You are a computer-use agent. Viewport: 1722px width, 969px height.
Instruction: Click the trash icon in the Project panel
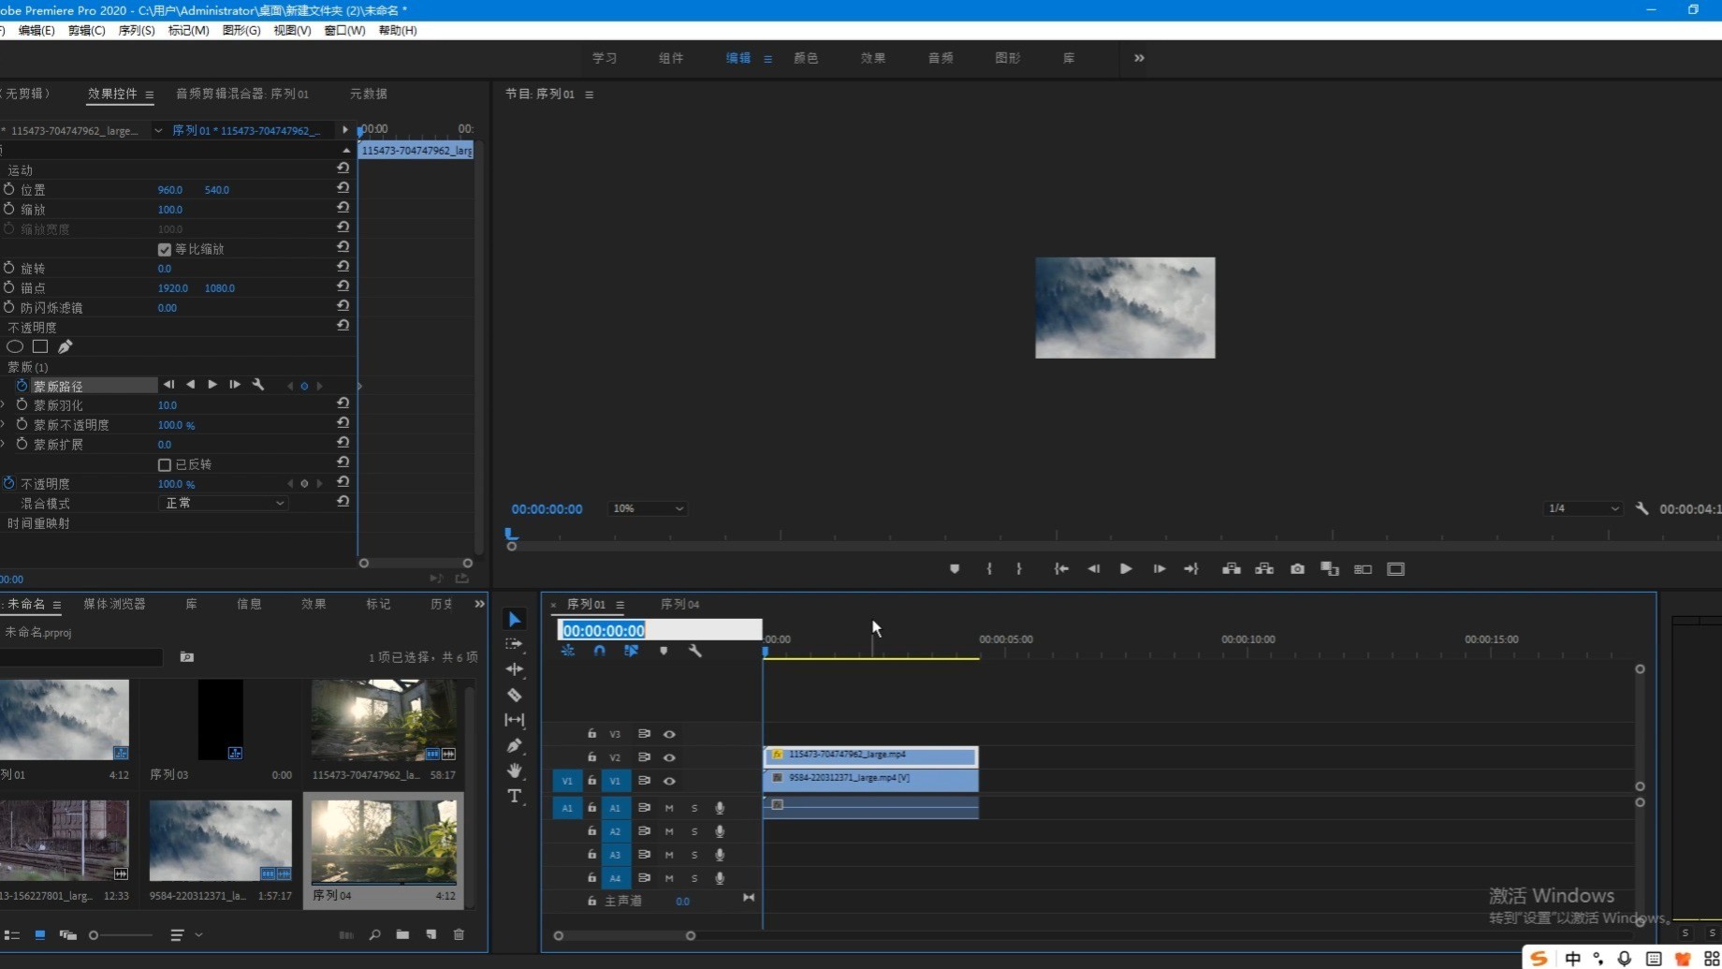tap(459, 934)
